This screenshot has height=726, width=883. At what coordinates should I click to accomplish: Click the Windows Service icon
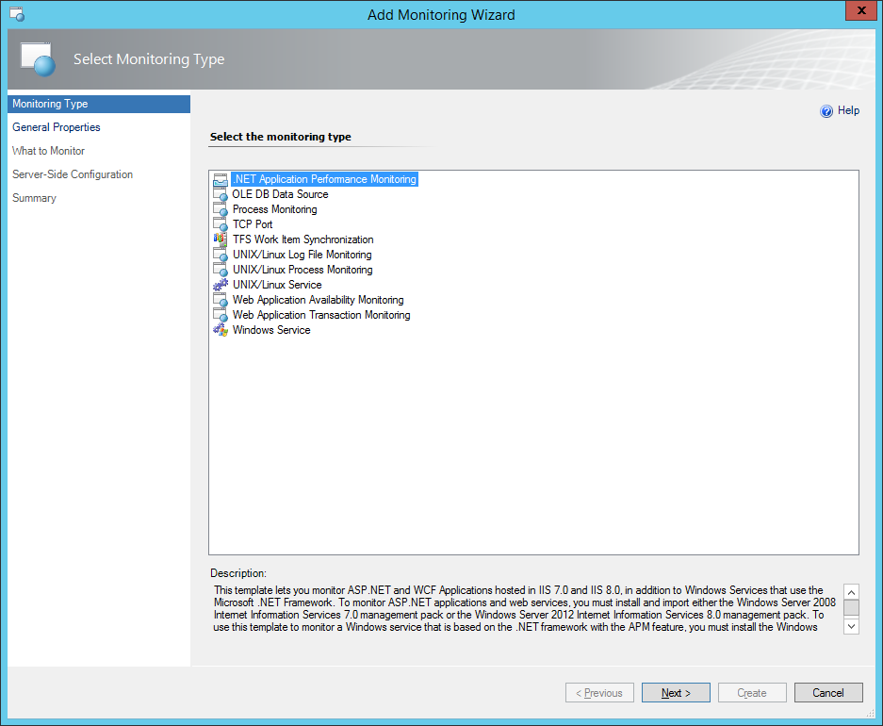click(221, 330)
